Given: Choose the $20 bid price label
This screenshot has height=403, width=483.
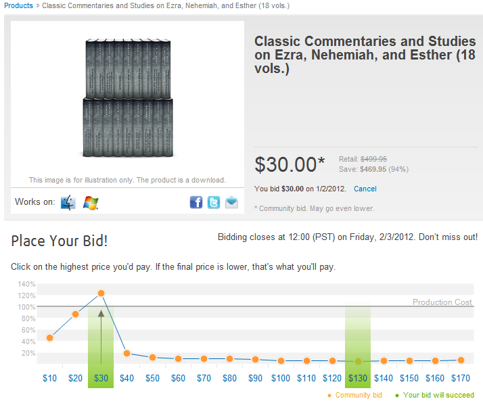Looking at the screenshot, I should click(76, 378).
